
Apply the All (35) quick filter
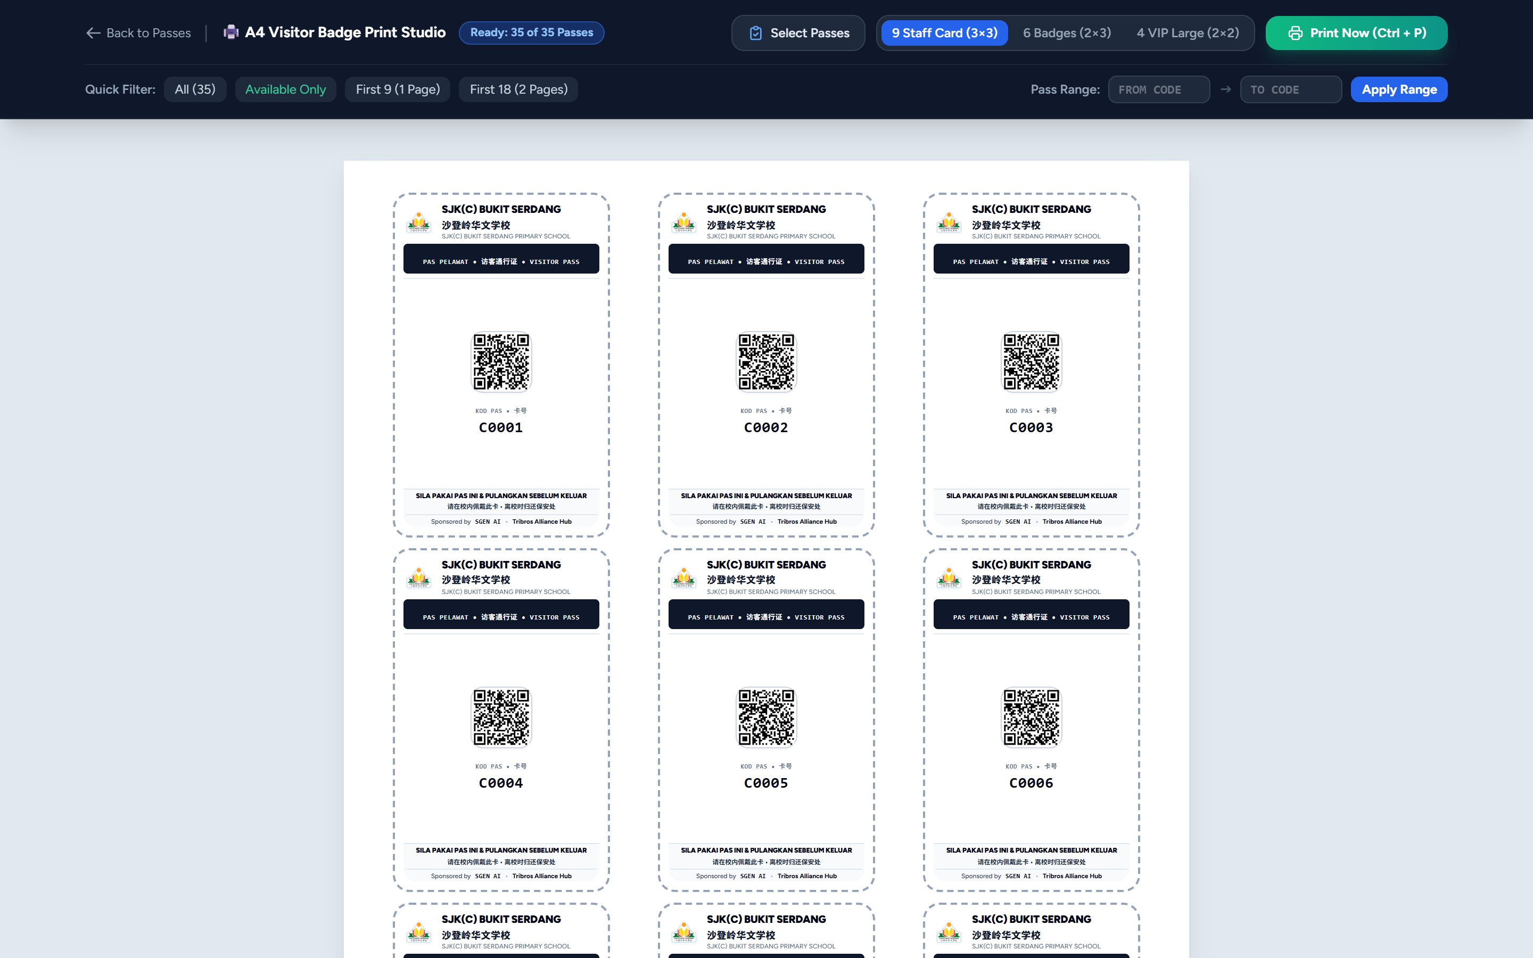coord(195,89)
